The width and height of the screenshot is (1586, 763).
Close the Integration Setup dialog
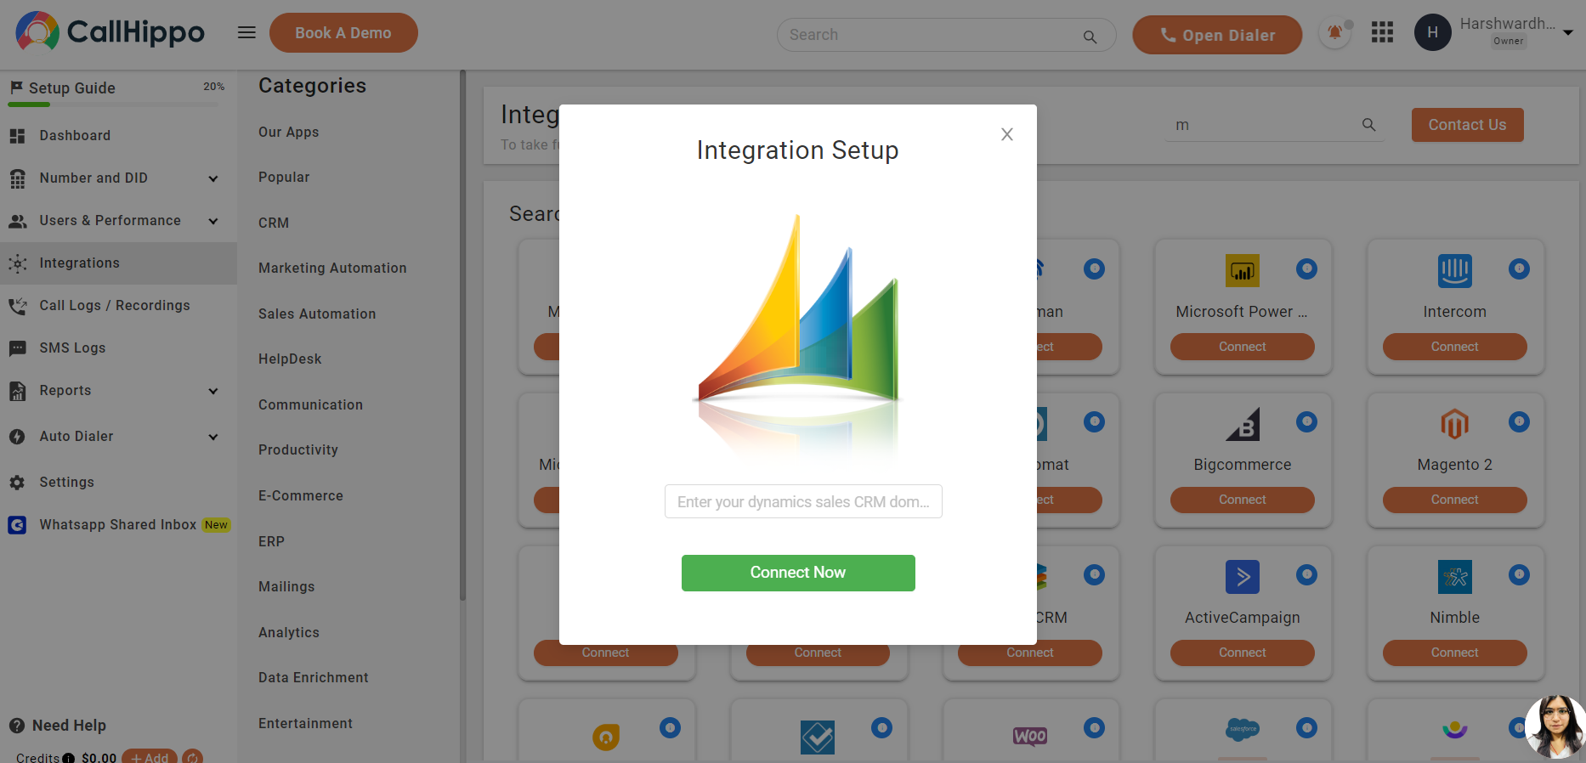(1007, 134)
